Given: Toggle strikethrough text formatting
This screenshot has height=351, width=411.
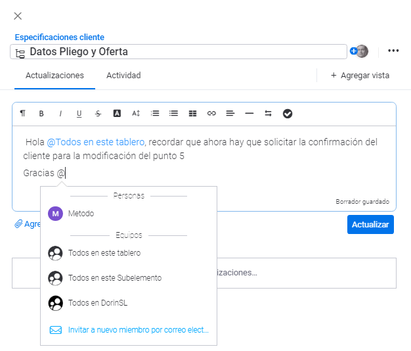Looking at the screenshot, I should pyautogui.click(x=98, y=114).
